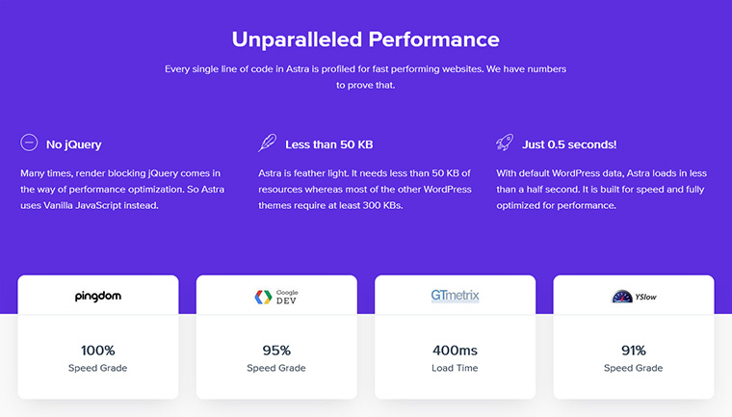
Task: Click the rocket icon beside Just 0.5 seconds
Action: point(505,143)
